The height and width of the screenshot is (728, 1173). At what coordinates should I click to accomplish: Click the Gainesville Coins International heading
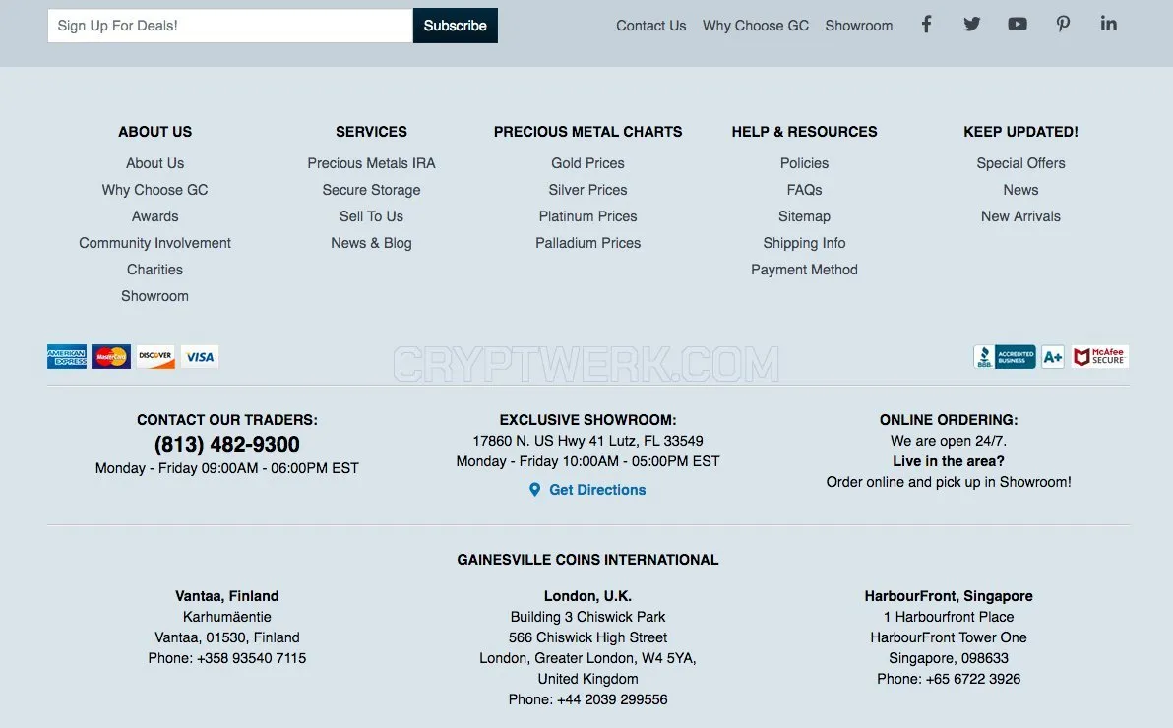coord(587,560)
